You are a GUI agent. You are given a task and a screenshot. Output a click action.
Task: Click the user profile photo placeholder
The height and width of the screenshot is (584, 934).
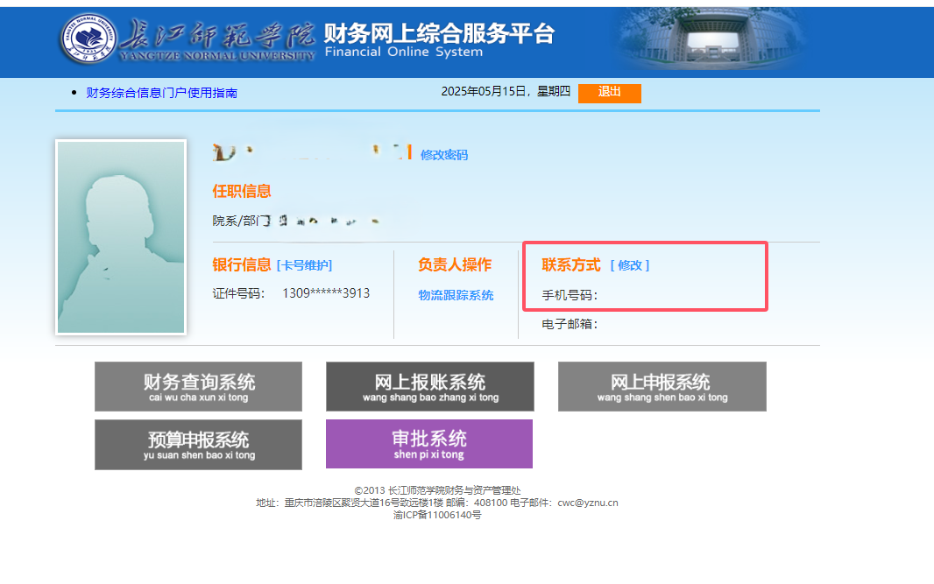(x=121, y=237)
